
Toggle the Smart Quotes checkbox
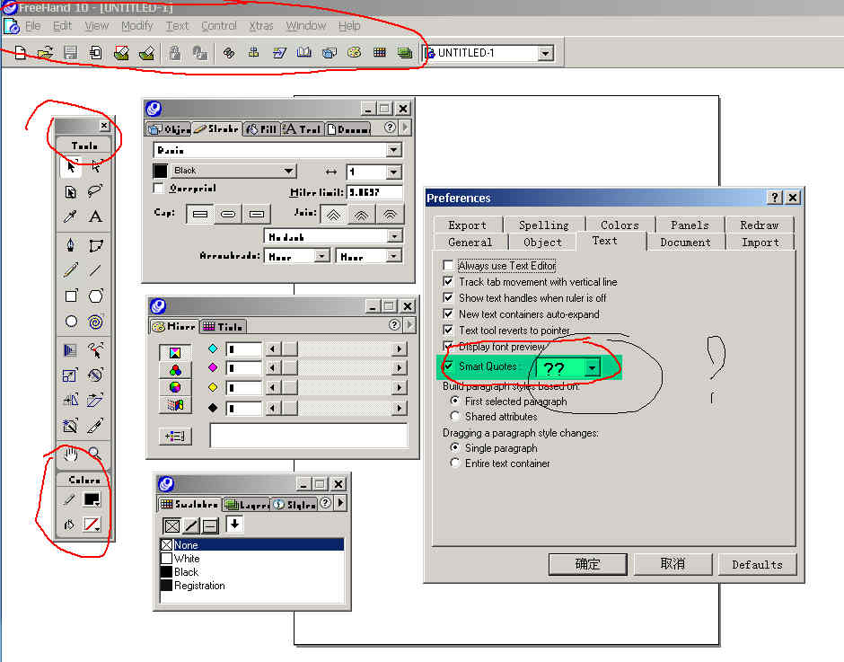point(448,366)
